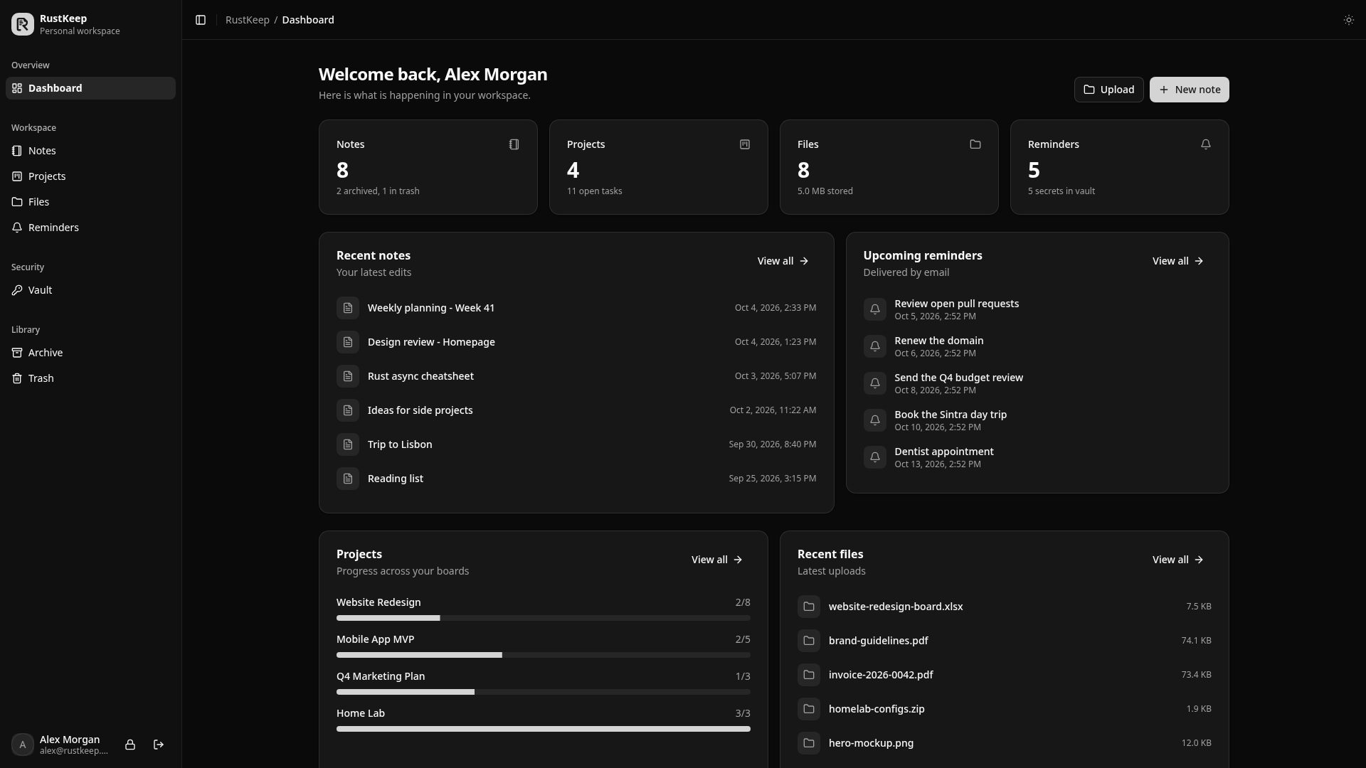Image resolution: width=1366 pixels, height=768 pixels.
Task: Click the Projects card board icon
Action: [x=745, y=144]
